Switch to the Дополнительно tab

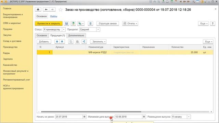(x=76, y=36)
